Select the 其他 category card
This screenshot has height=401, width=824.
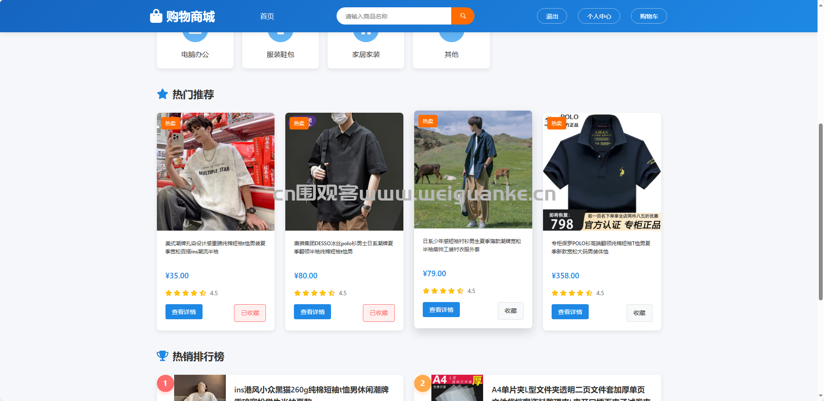click(451, 50)
